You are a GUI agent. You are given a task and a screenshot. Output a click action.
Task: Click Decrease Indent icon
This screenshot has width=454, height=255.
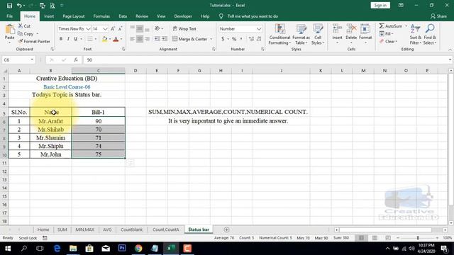(x=157, y=39)
